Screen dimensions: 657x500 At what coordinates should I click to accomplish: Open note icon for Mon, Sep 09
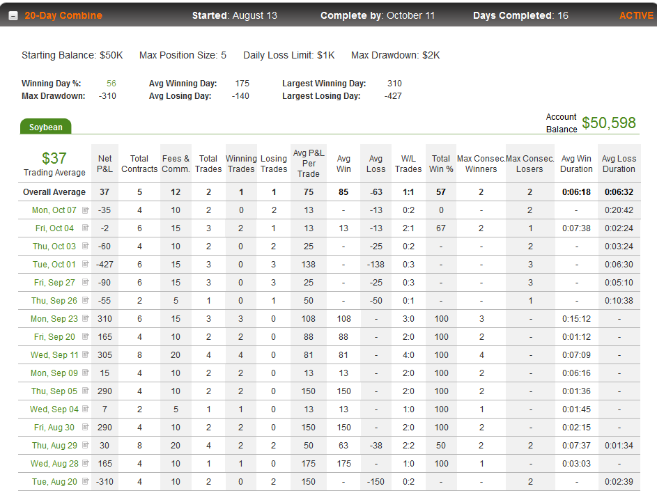(86, 373)
